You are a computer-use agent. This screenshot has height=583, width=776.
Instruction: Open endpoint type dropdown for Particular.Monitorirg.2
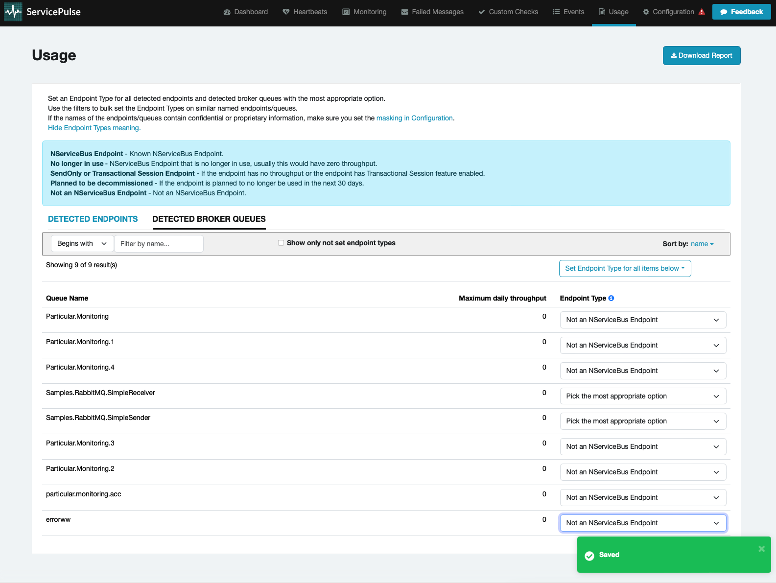(643, 472)
